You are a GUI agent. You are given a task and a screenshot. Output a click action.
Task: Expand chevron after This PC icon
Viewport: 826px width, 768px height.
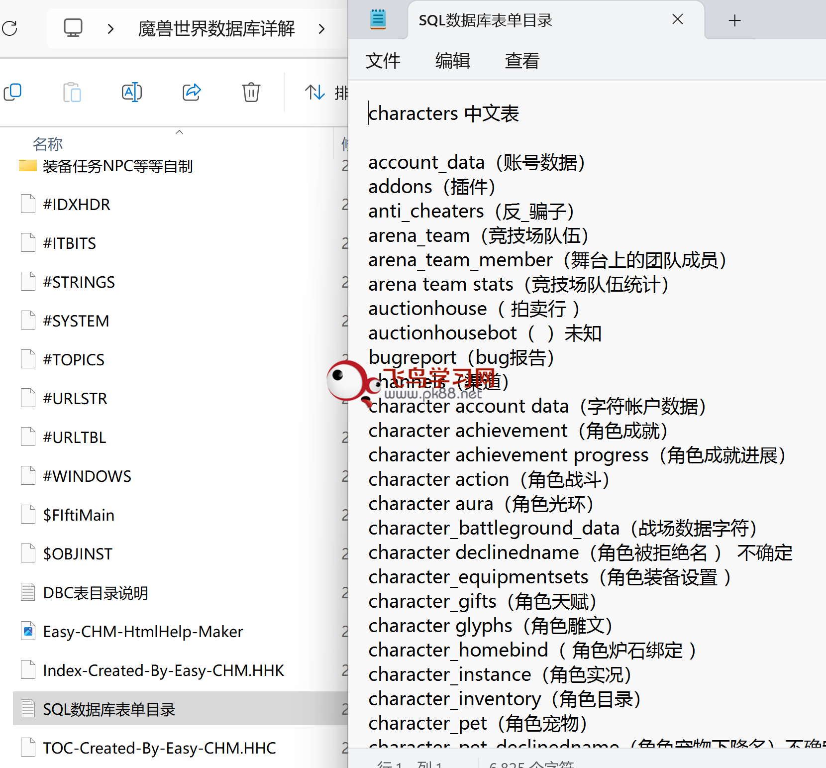point(110,29)
